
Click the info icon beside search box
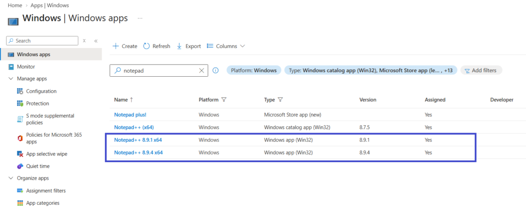point(216,71)
